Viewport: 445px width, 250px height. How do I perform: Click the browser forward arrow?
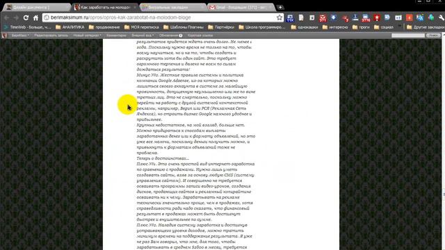[16, 17]
